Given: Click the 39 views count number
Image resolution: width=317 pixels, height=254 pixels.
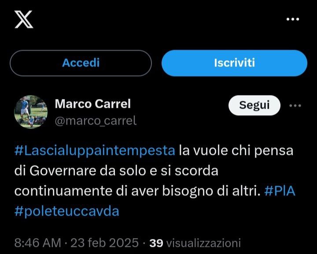Looking at the screenshot, I should click(156, 243).
